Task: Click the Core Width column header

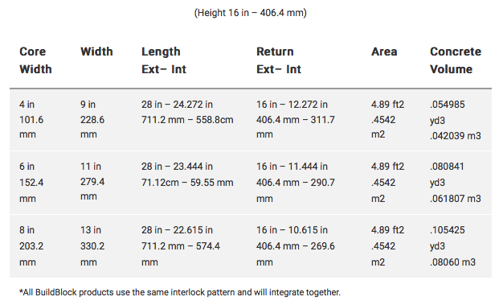Action: click(x=35, y=60)
